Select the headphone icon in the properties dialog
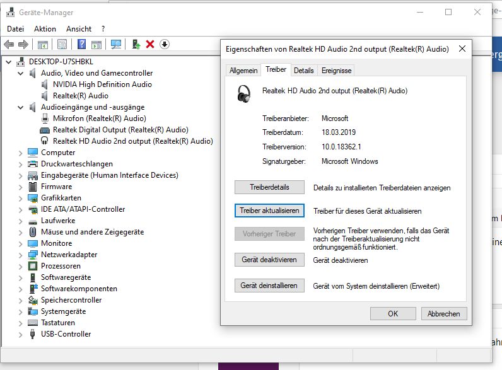This screenshot has width=502, height=370. pos(244,93)
